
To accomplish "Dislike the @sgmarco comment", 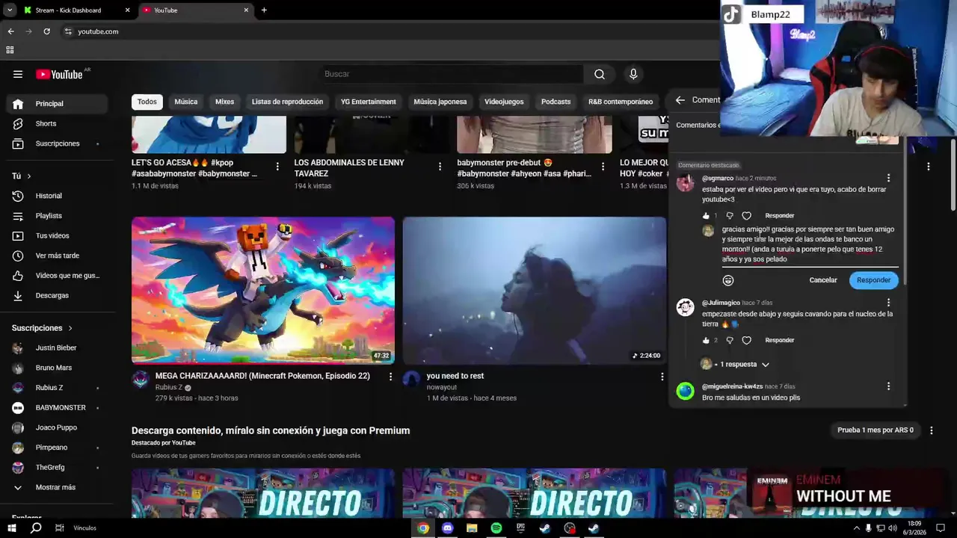I will pyautogui.click(x=730, y=215).
